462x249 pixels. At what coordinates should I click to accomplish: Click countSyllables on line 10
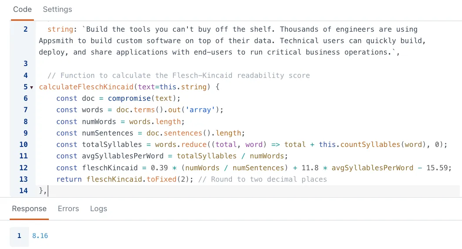click(368, 144)
